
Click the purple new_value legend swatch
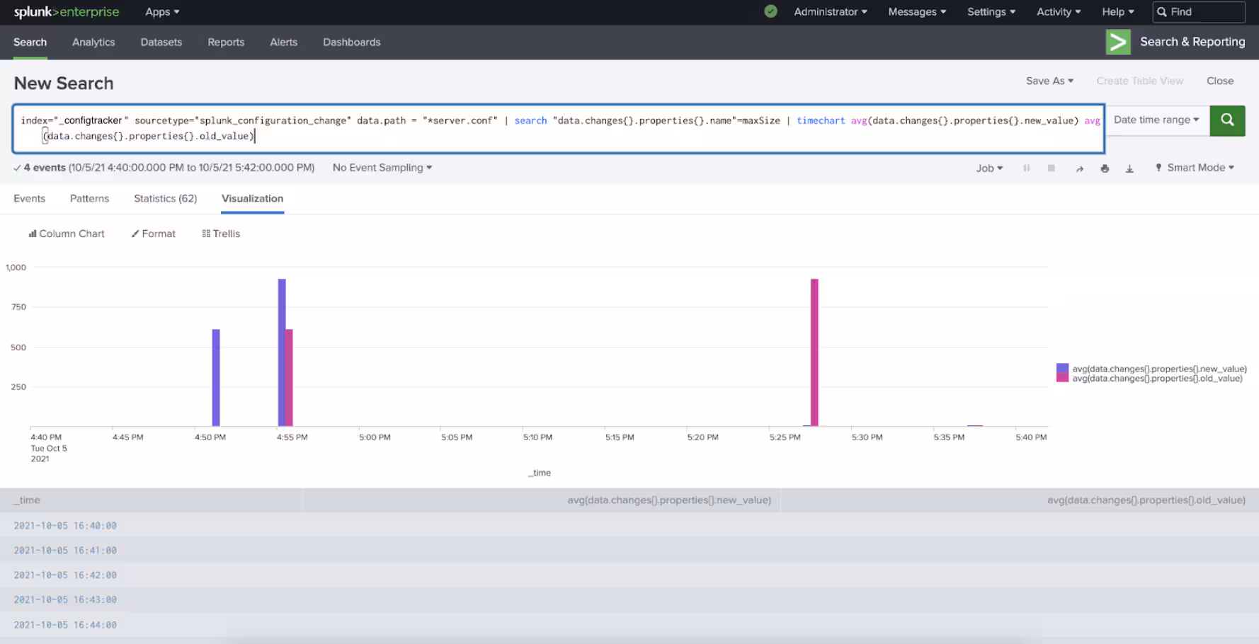(x=1061, y=368)
